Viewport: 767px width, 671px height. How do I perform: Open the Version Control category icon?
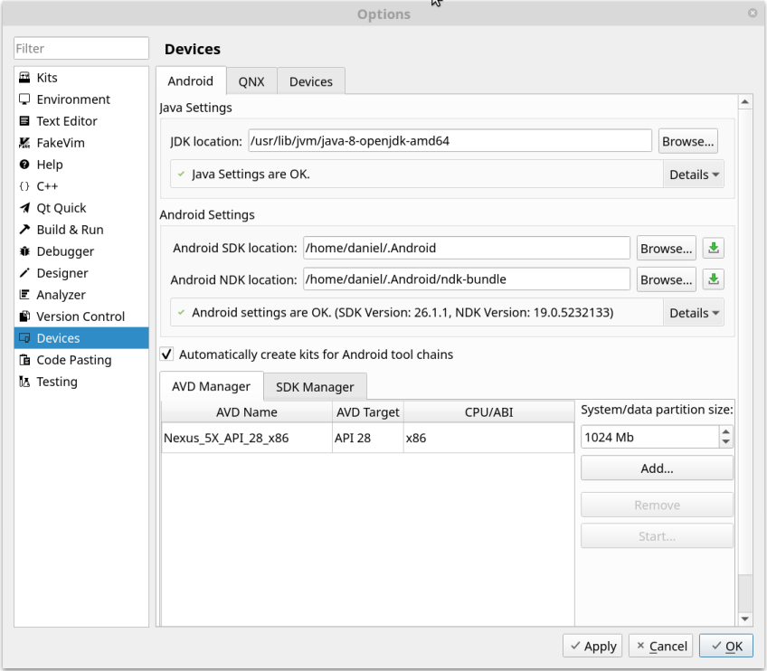tap(24, 316)
